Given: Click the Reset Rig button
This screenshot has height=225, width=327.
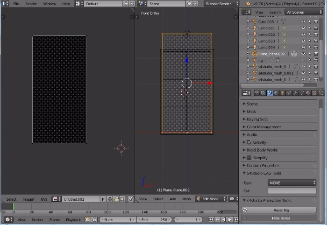Looking at the screenshot, I should click(278, 210).
